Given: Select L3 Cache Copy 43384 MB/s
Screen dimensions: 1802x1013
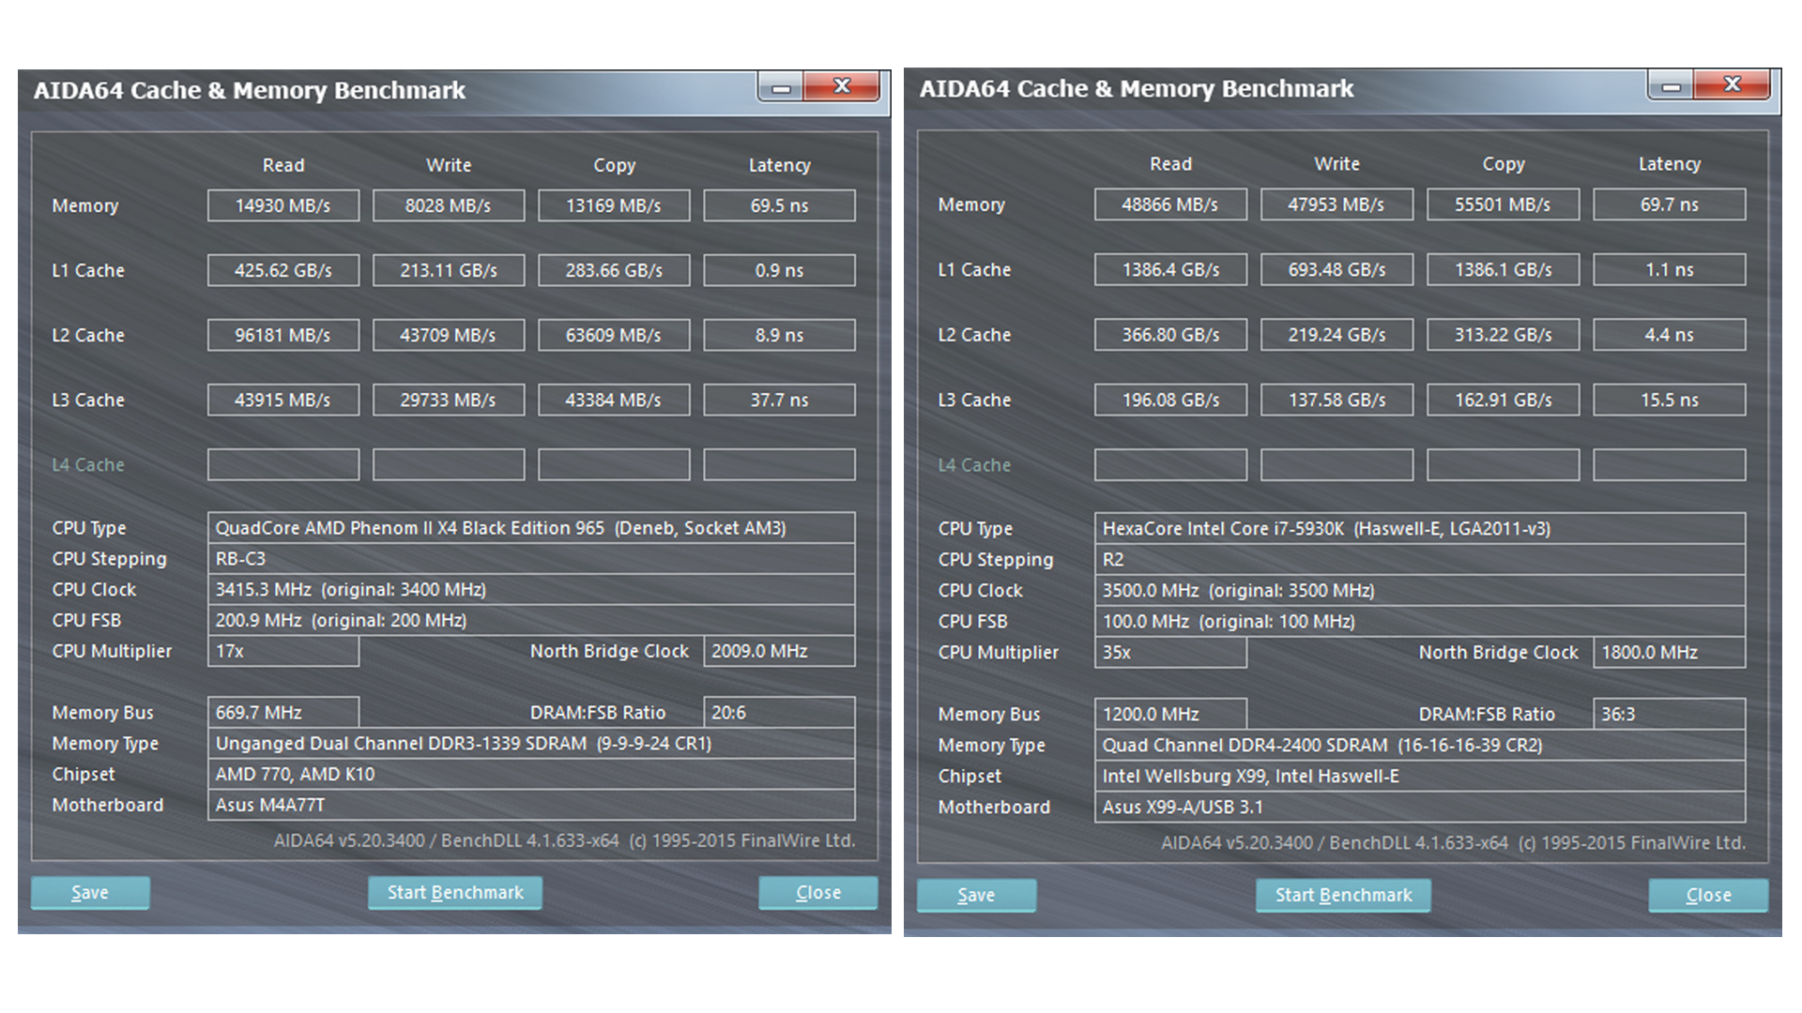Looking at the screenshot, I should click(614, 400).
